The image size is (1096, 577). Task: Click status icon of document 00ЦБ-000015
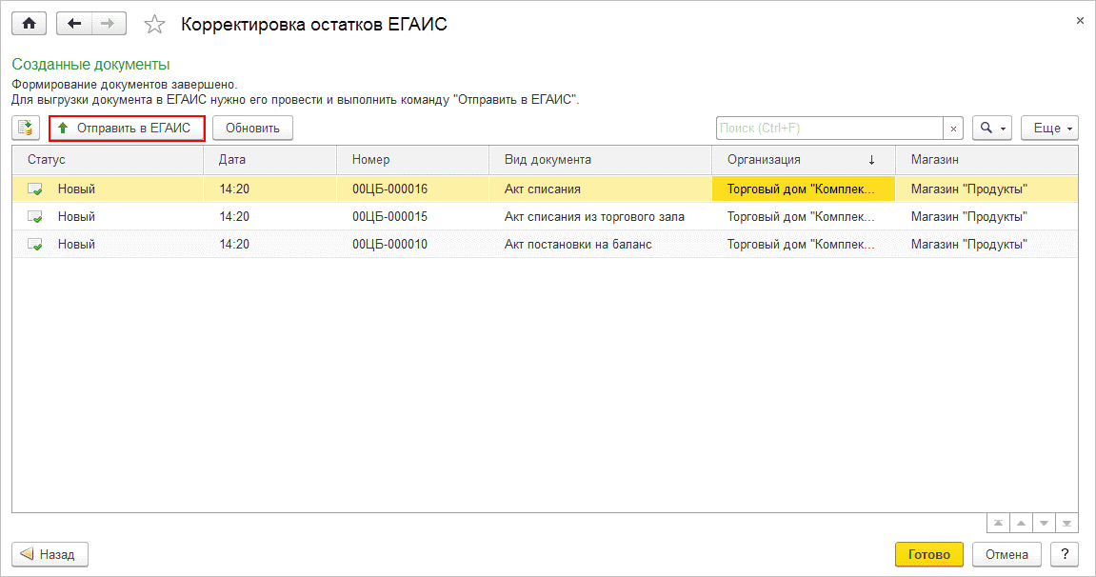click(x=35, y=217)
